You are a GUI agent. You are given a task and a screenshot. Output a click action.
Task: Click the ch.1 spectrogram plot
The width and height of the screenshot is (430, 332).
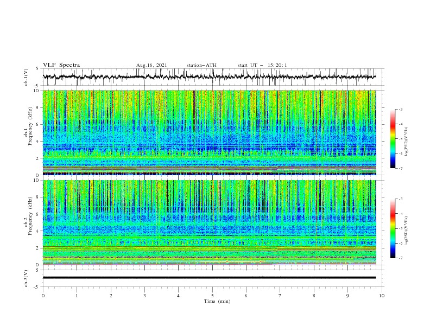pyautogui.click(x=209, y=132)
